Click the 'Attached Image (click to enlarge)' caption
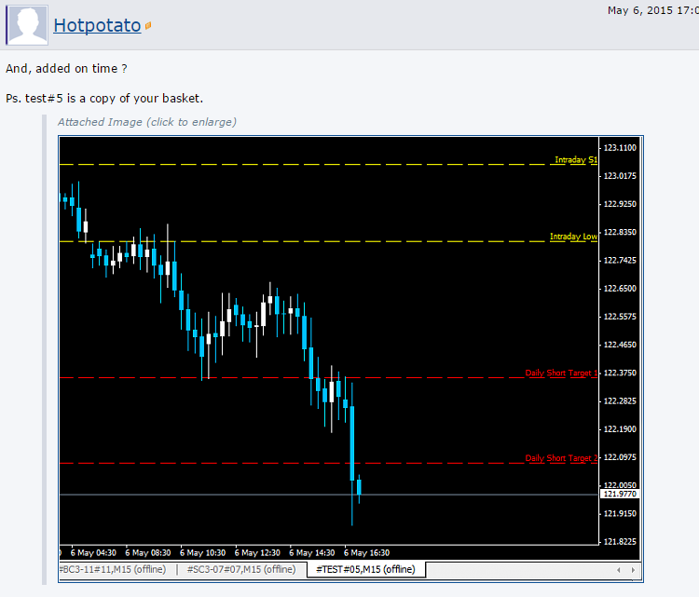This screenshot has height=597, width=699. coord(147,122)
